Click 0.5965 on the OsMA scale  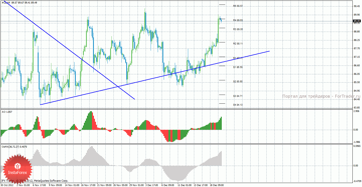[x=357, y=146]
